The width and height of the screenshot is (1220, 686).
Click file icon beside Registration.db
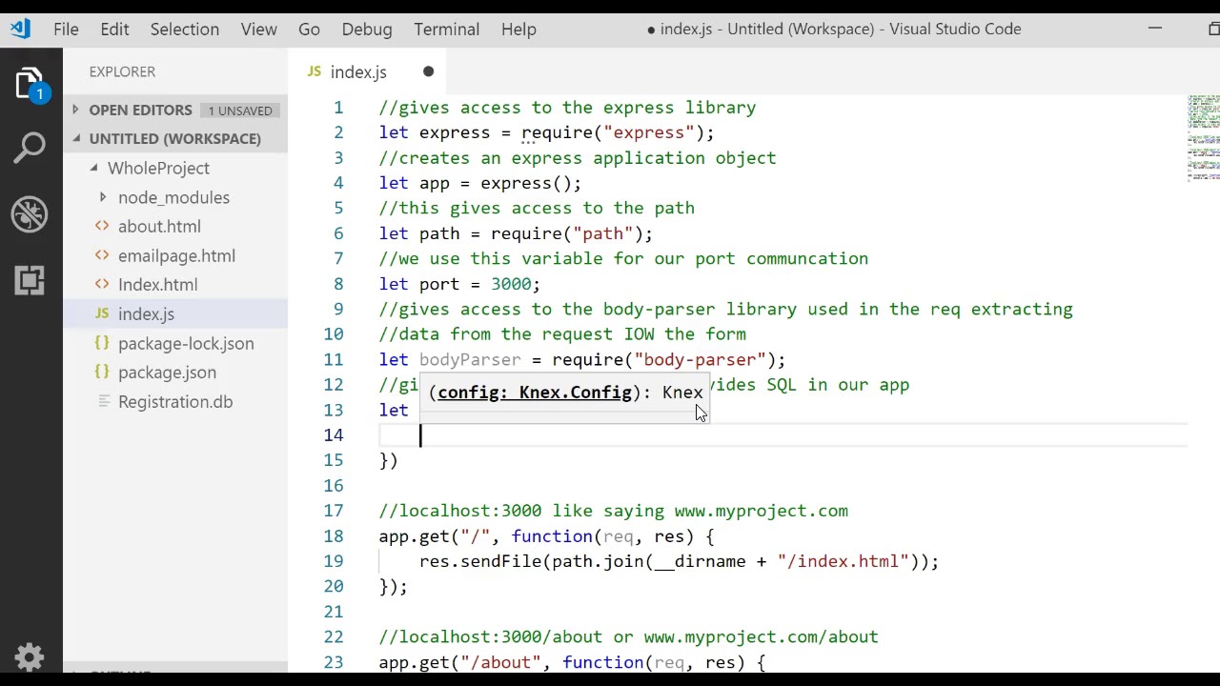pos(102,402)
